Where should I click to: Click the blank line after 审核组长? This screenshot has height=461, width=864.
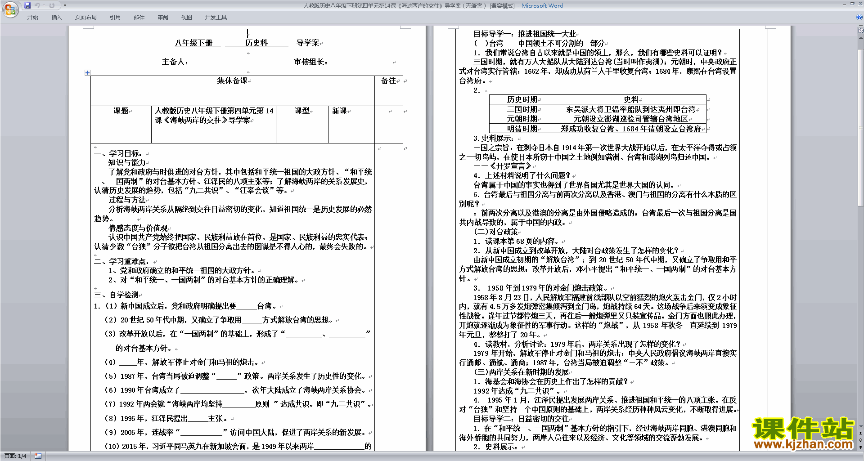tap(362, 62)
